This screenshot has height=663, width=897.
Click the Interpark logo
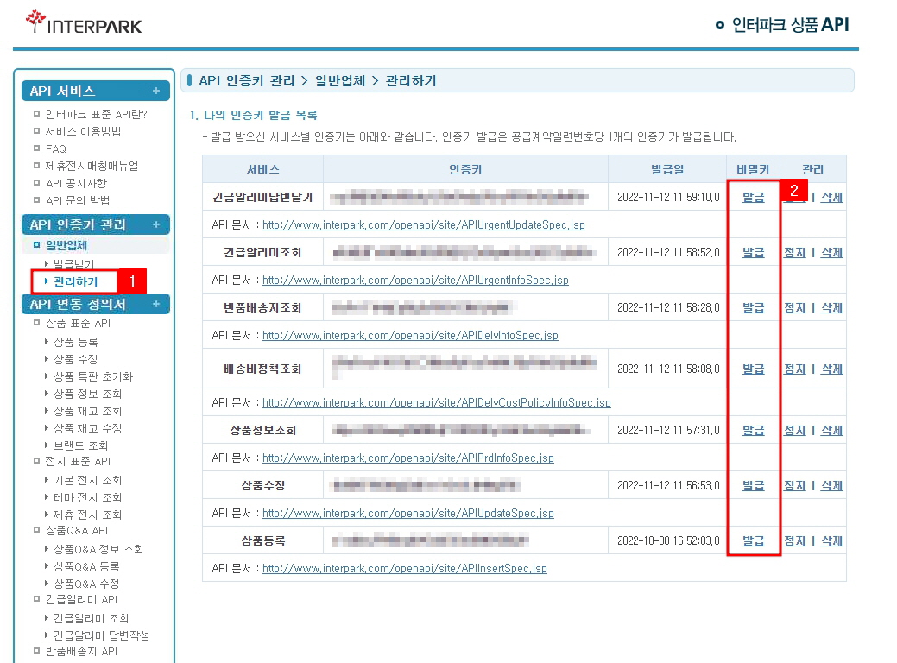pos(84,23)
